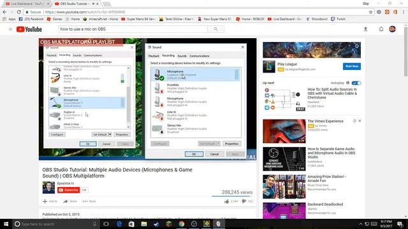Viewport: 408px width, 229px height.
Task: Open The Vimeo Experience thumbnail
Action: click(x=284, y=131)
